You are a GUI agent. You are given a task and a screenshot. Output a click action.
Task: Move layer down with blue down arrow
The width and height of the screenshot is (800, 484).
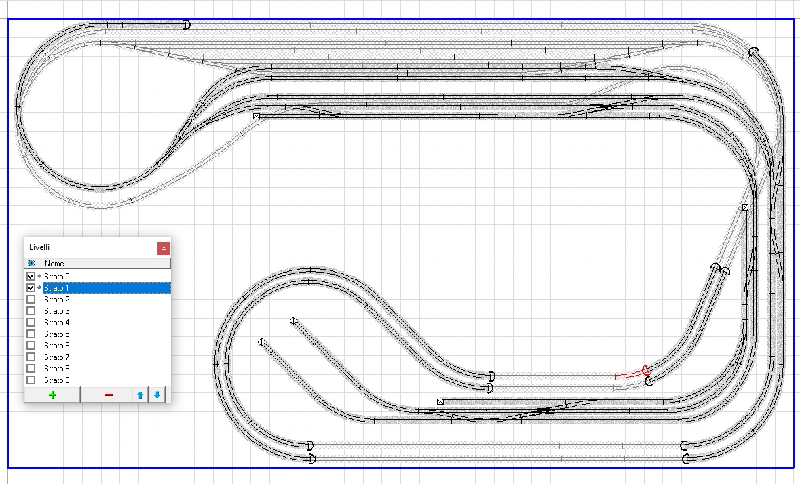pos(157,395)
